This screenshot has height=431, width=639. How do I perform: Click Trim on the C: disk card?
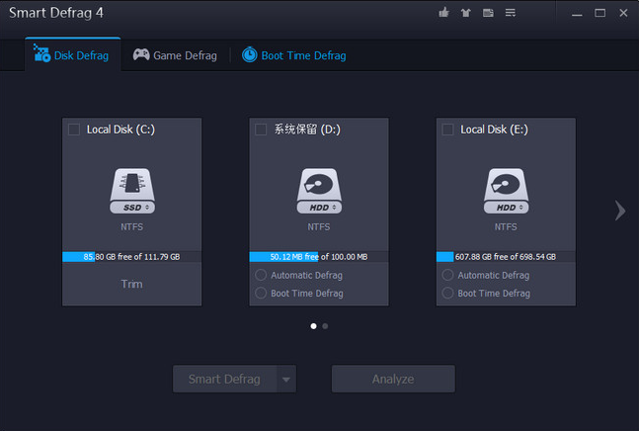point(131,284)
